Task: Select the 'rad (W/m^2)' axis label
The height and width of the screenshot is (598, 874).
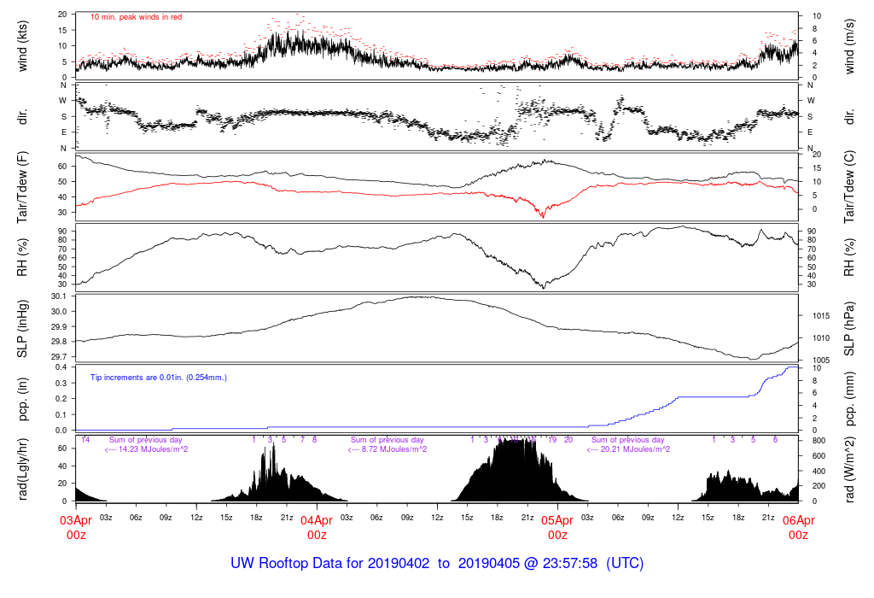Action: (x=849, y=470)
